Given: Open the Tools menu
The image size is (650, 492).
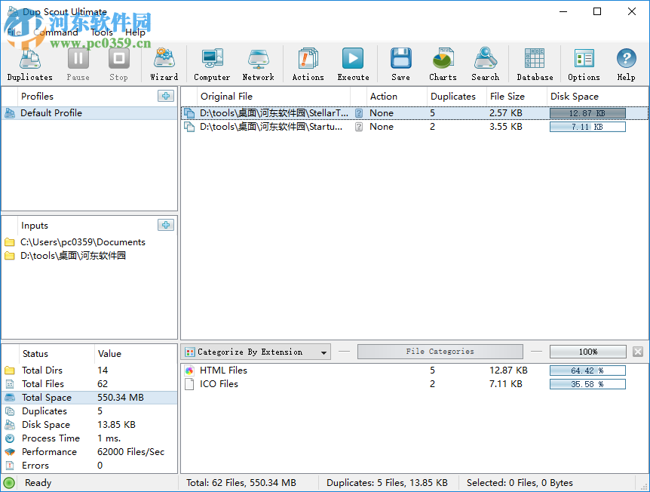Looking at the screenshot, I should click(102, 32).
